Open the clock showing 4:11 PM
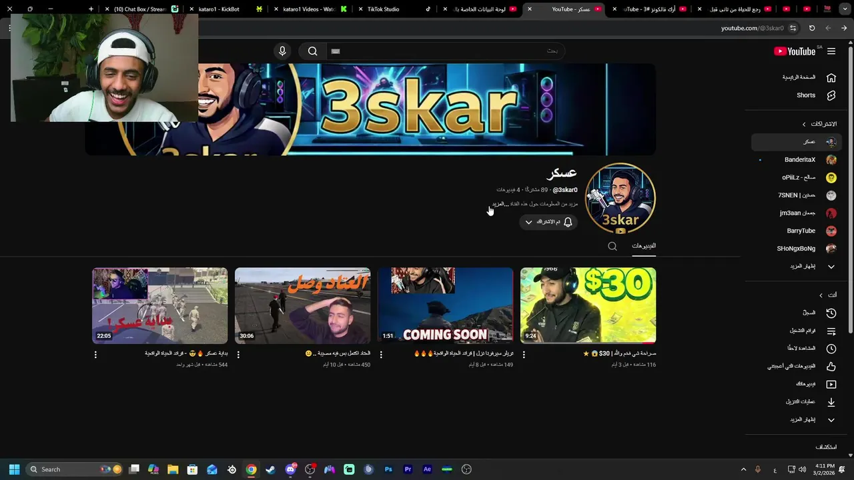 coord(825,469)
